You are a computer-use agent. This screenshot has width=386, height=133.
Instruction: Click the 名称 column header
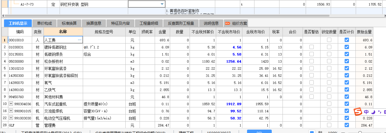[x=63, y=32]
